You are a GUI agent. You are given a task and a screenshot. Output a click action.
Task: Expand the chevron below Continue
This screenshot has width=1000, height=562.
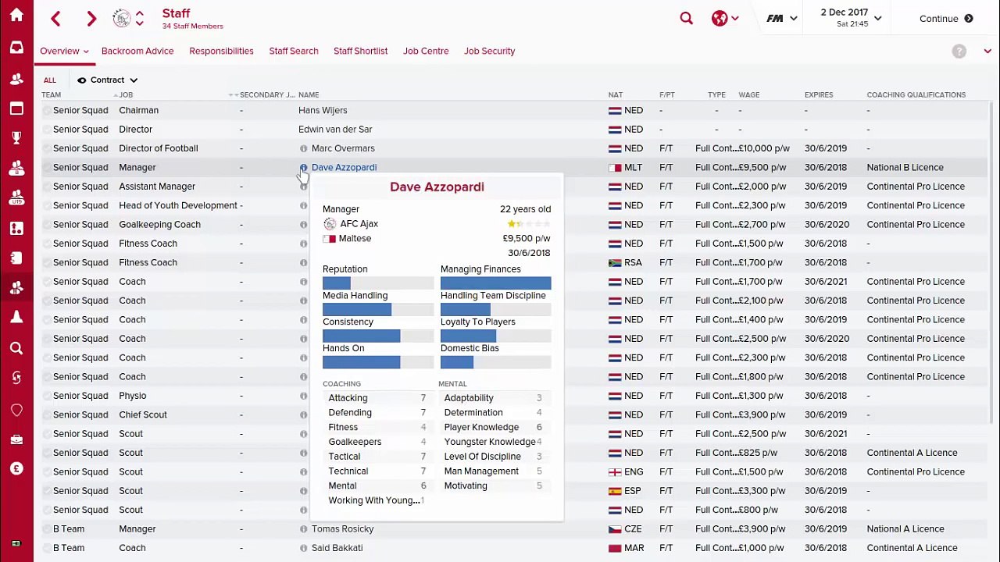987,52
